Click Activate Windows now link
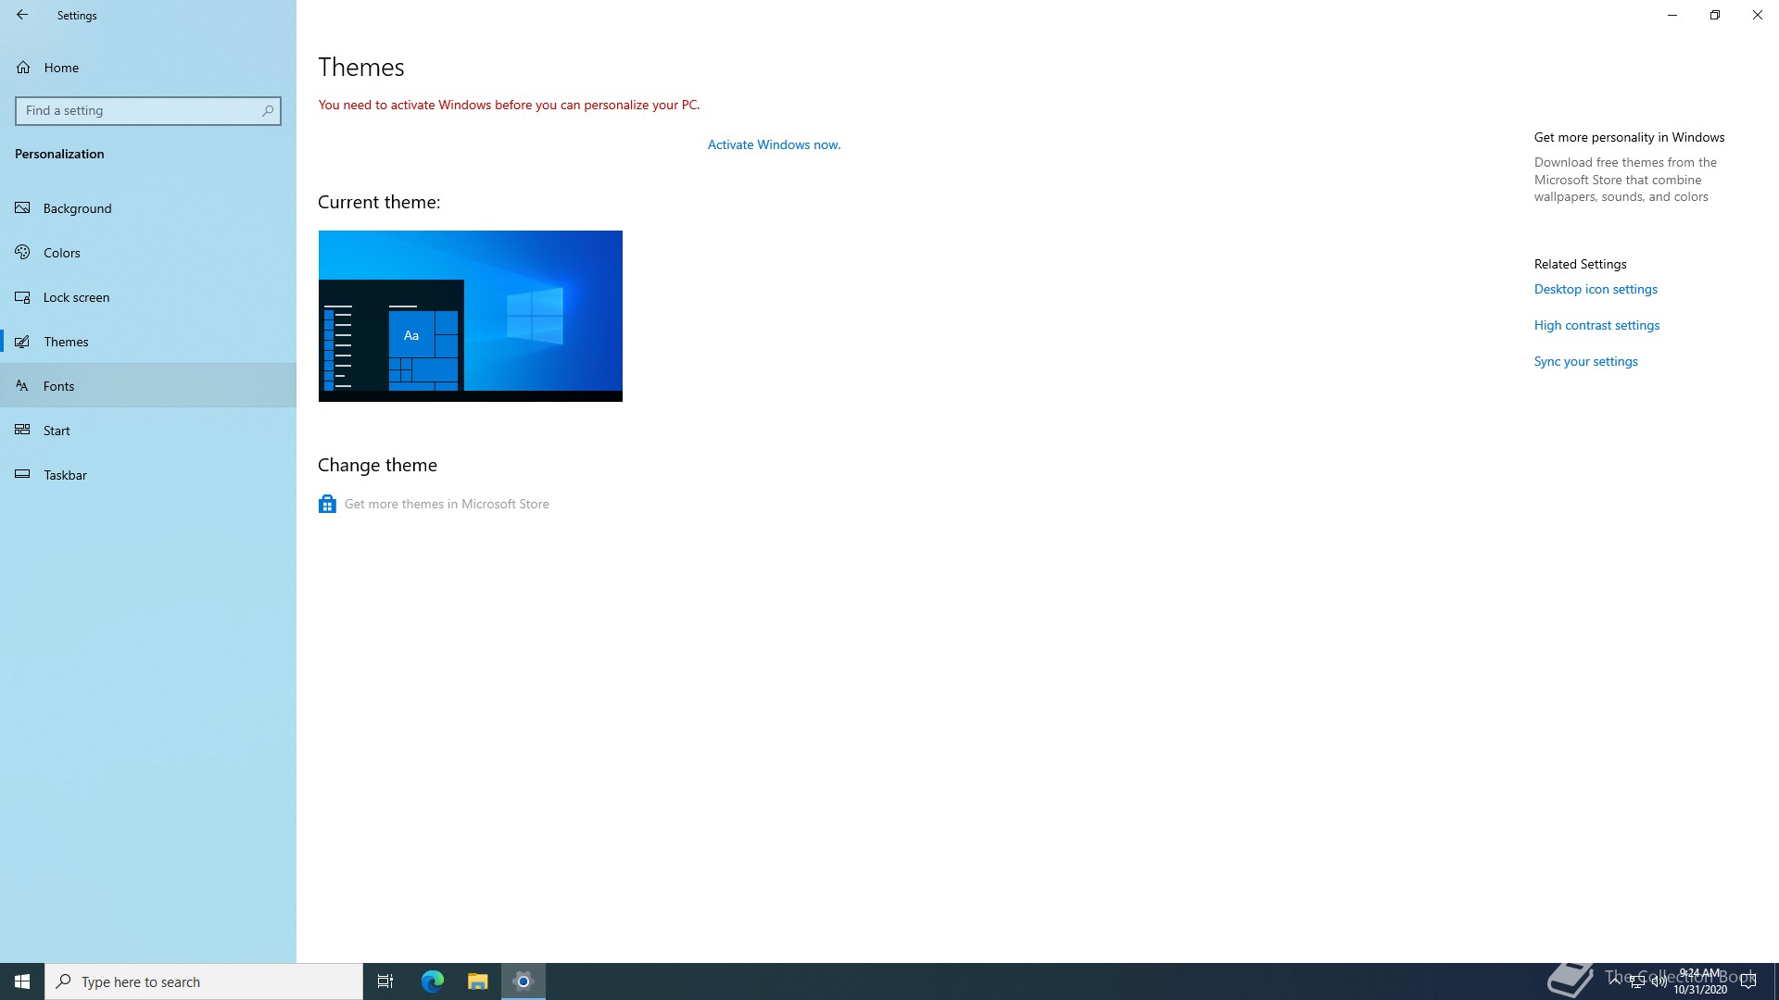The width and height of the screenshot is (1779, 1000). point(774,144)
